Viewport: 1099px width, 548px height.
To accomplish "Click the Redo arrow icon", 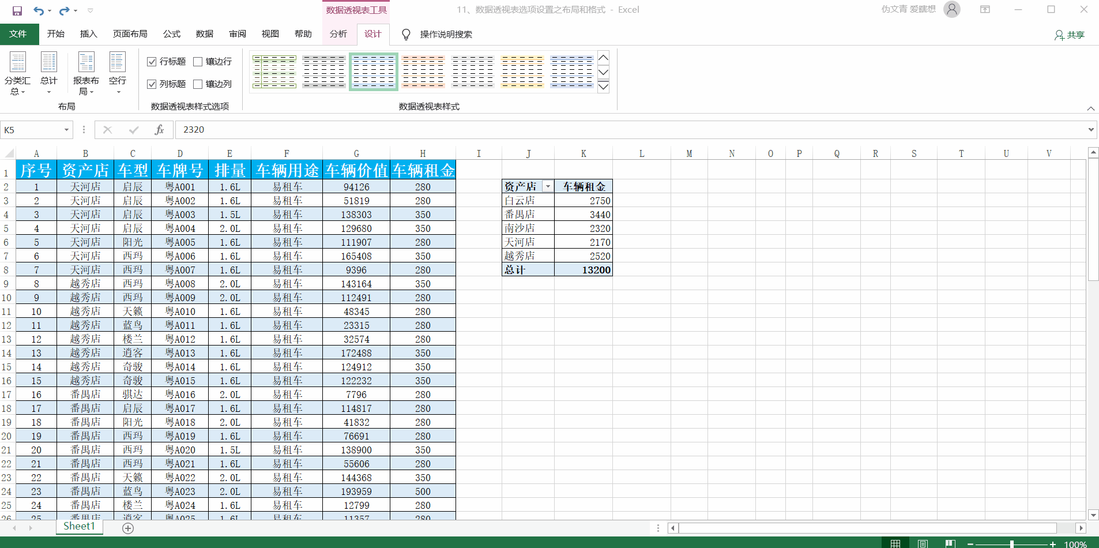I will [64, 10].
